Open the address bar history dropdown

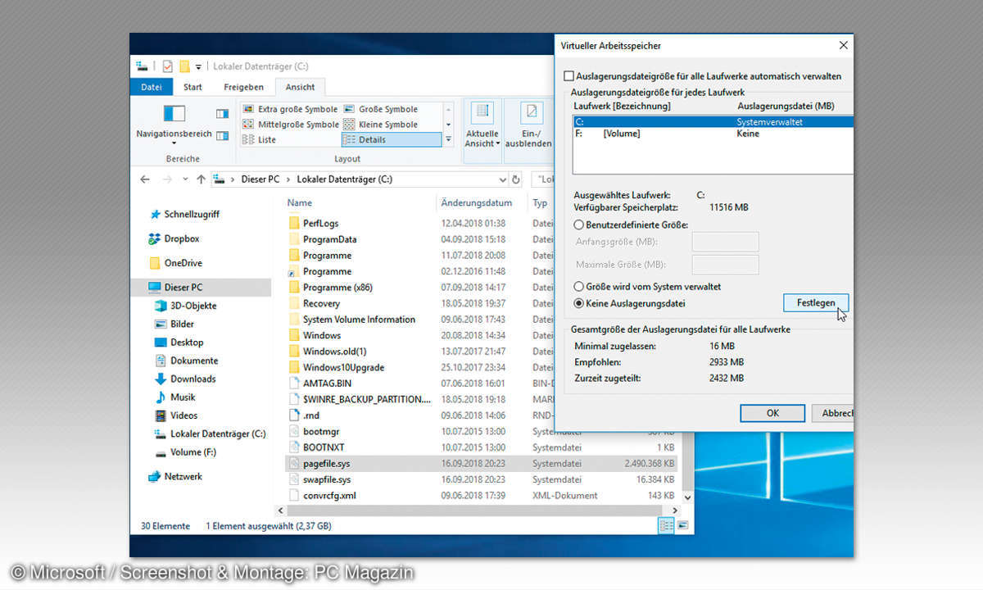click(x=503, y=179)
